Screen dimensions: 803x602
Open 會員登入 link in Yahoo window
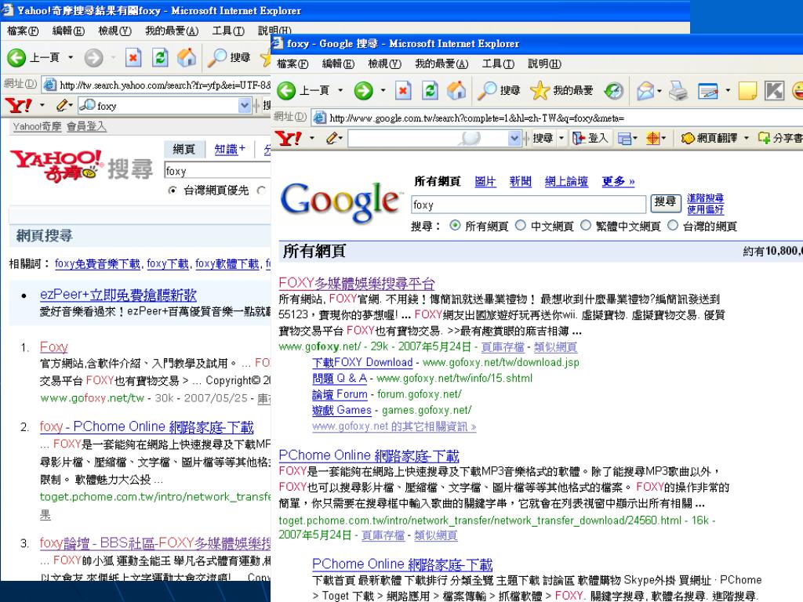pos(86,126)
